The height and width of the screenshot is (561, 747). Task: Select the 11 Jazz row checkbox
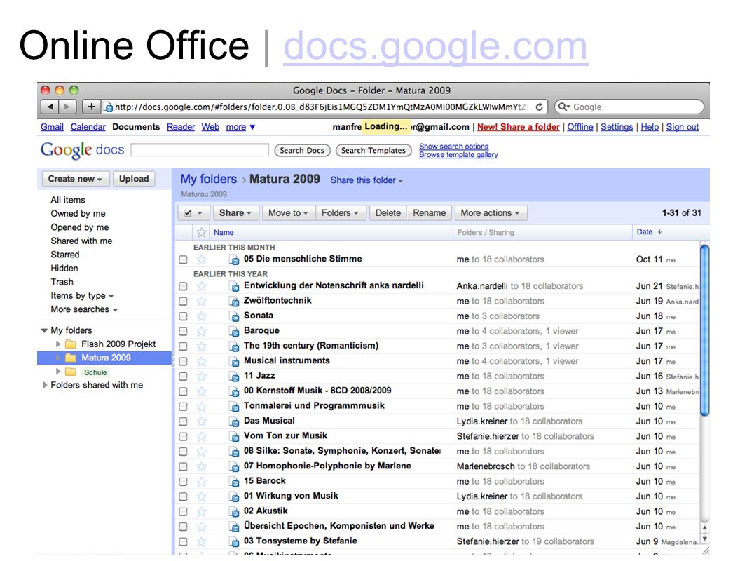point(183,377)
